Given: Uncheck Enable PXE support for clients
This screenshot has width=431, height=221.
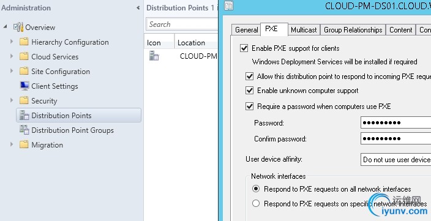Looking at the screenshot, I should coord(244,48).
